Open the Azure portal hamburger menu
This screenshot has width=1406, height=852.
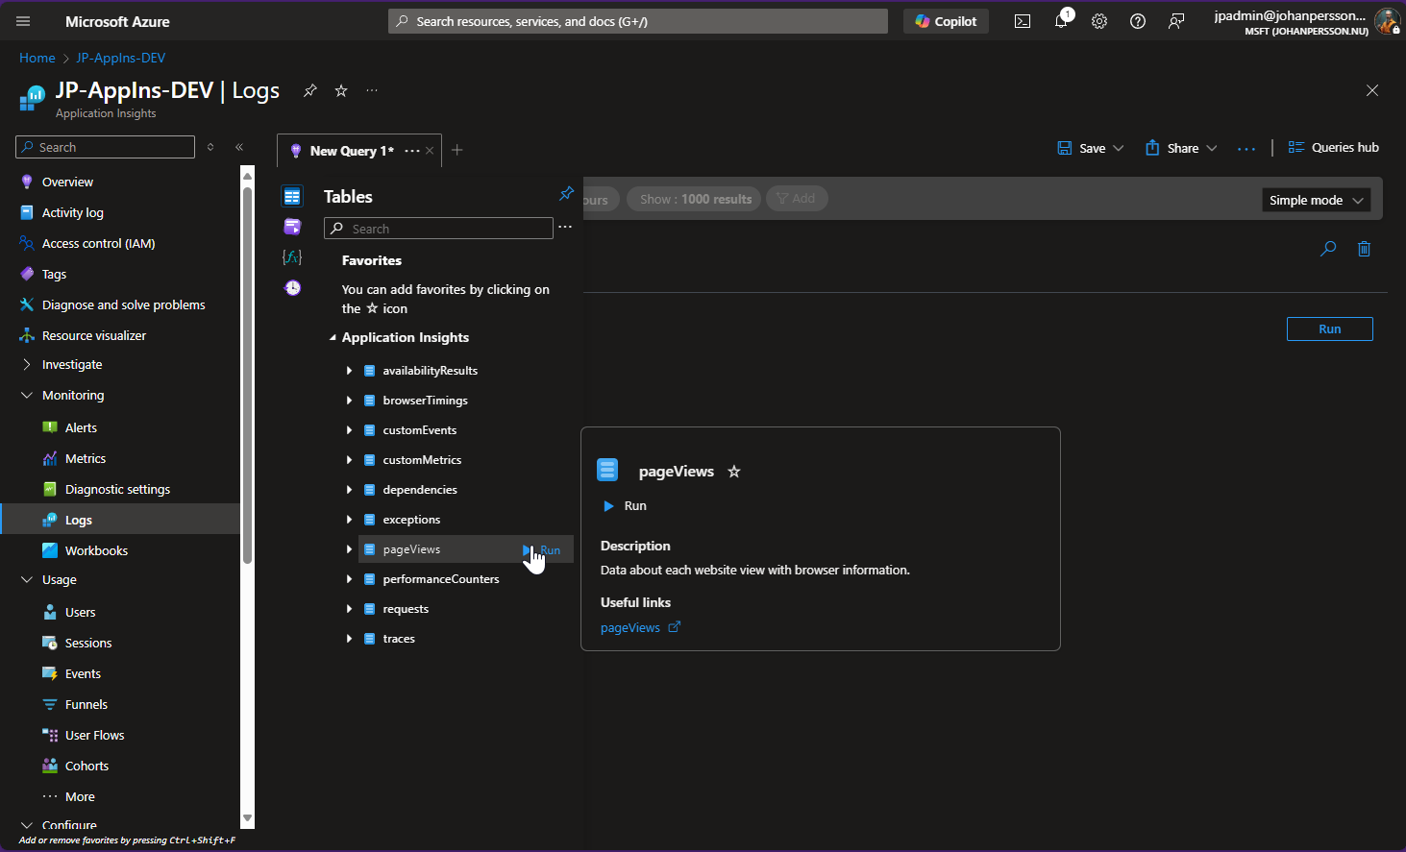pos(23,21)
